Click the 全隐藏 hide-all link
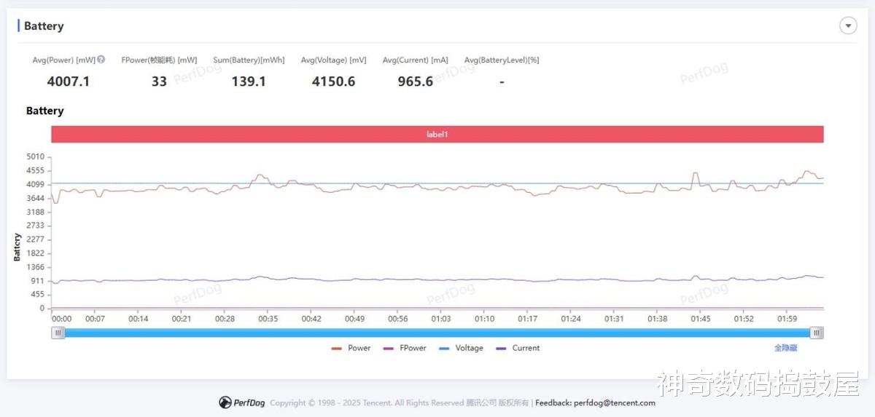The height and width of the screenshot is (417, 875). point(785,348)
